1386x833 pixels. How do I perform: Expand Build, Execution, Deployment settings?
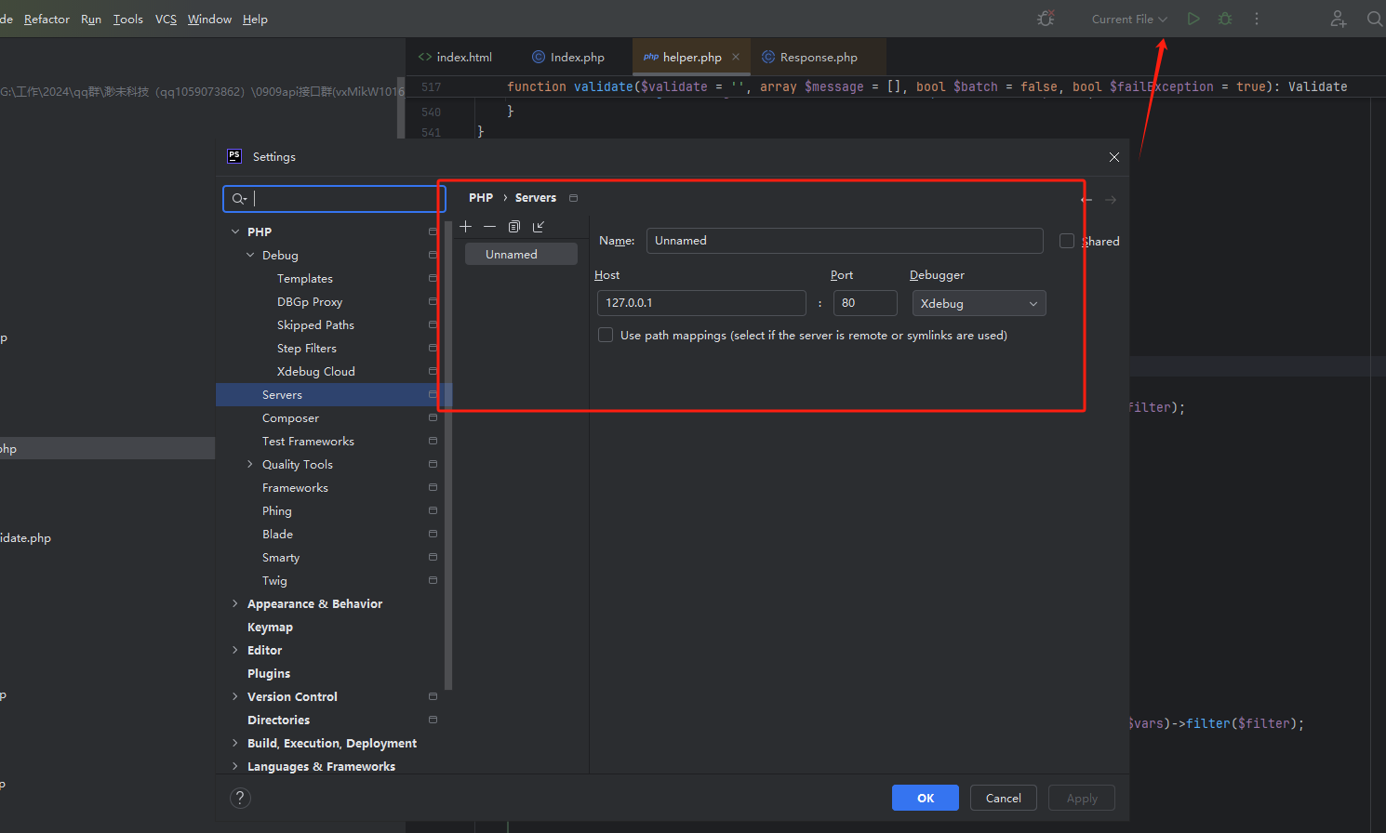pyautogui.click(x=235, y=743)
